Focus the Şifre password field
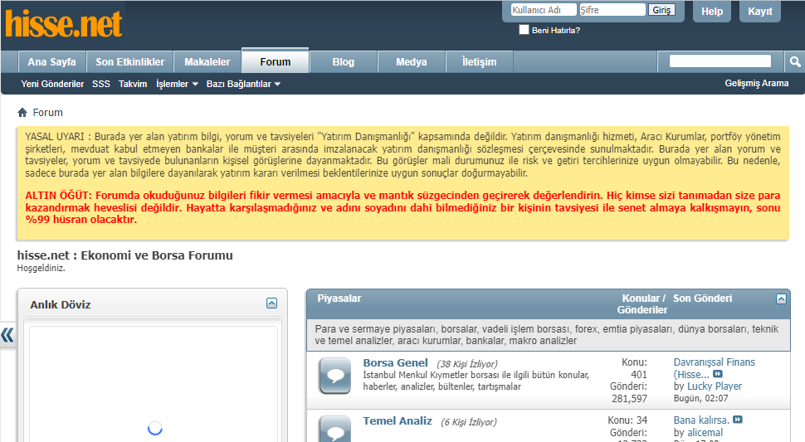 (x=612, y=10)
